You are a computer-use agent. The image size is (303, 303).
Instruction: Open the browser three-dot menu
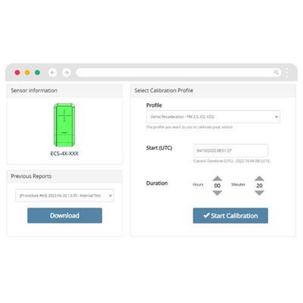coord(287,73)
